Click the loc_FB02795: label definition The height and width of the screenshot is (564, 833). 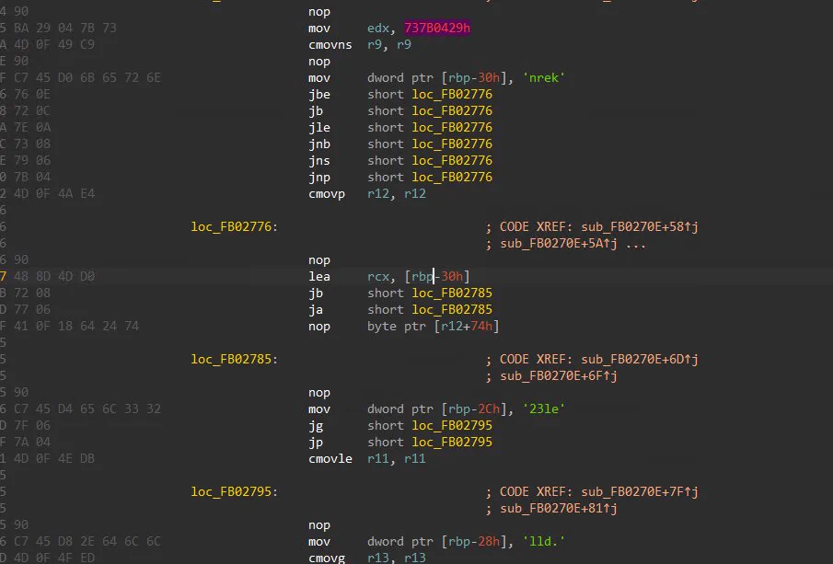tap(235, 491)
